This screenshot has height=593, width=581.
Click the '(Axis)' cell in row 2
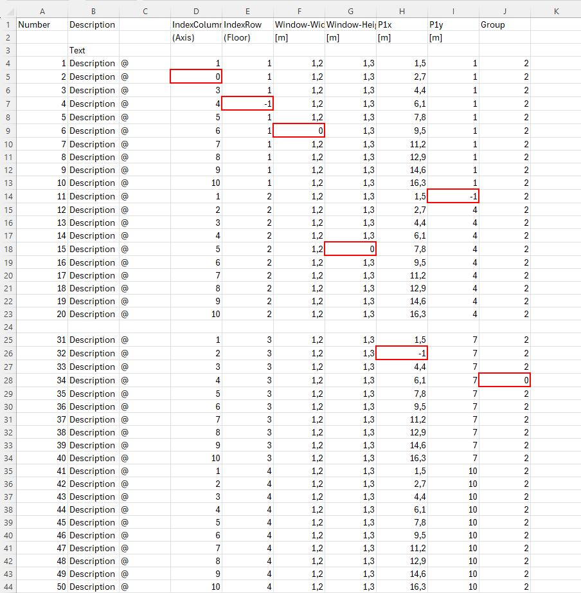(x=196, y=37)
